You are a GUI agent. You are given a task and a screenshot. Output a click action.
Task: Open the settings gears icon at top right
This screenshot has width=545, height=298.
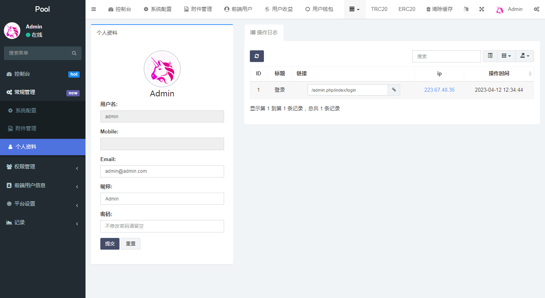pos(536,9)
